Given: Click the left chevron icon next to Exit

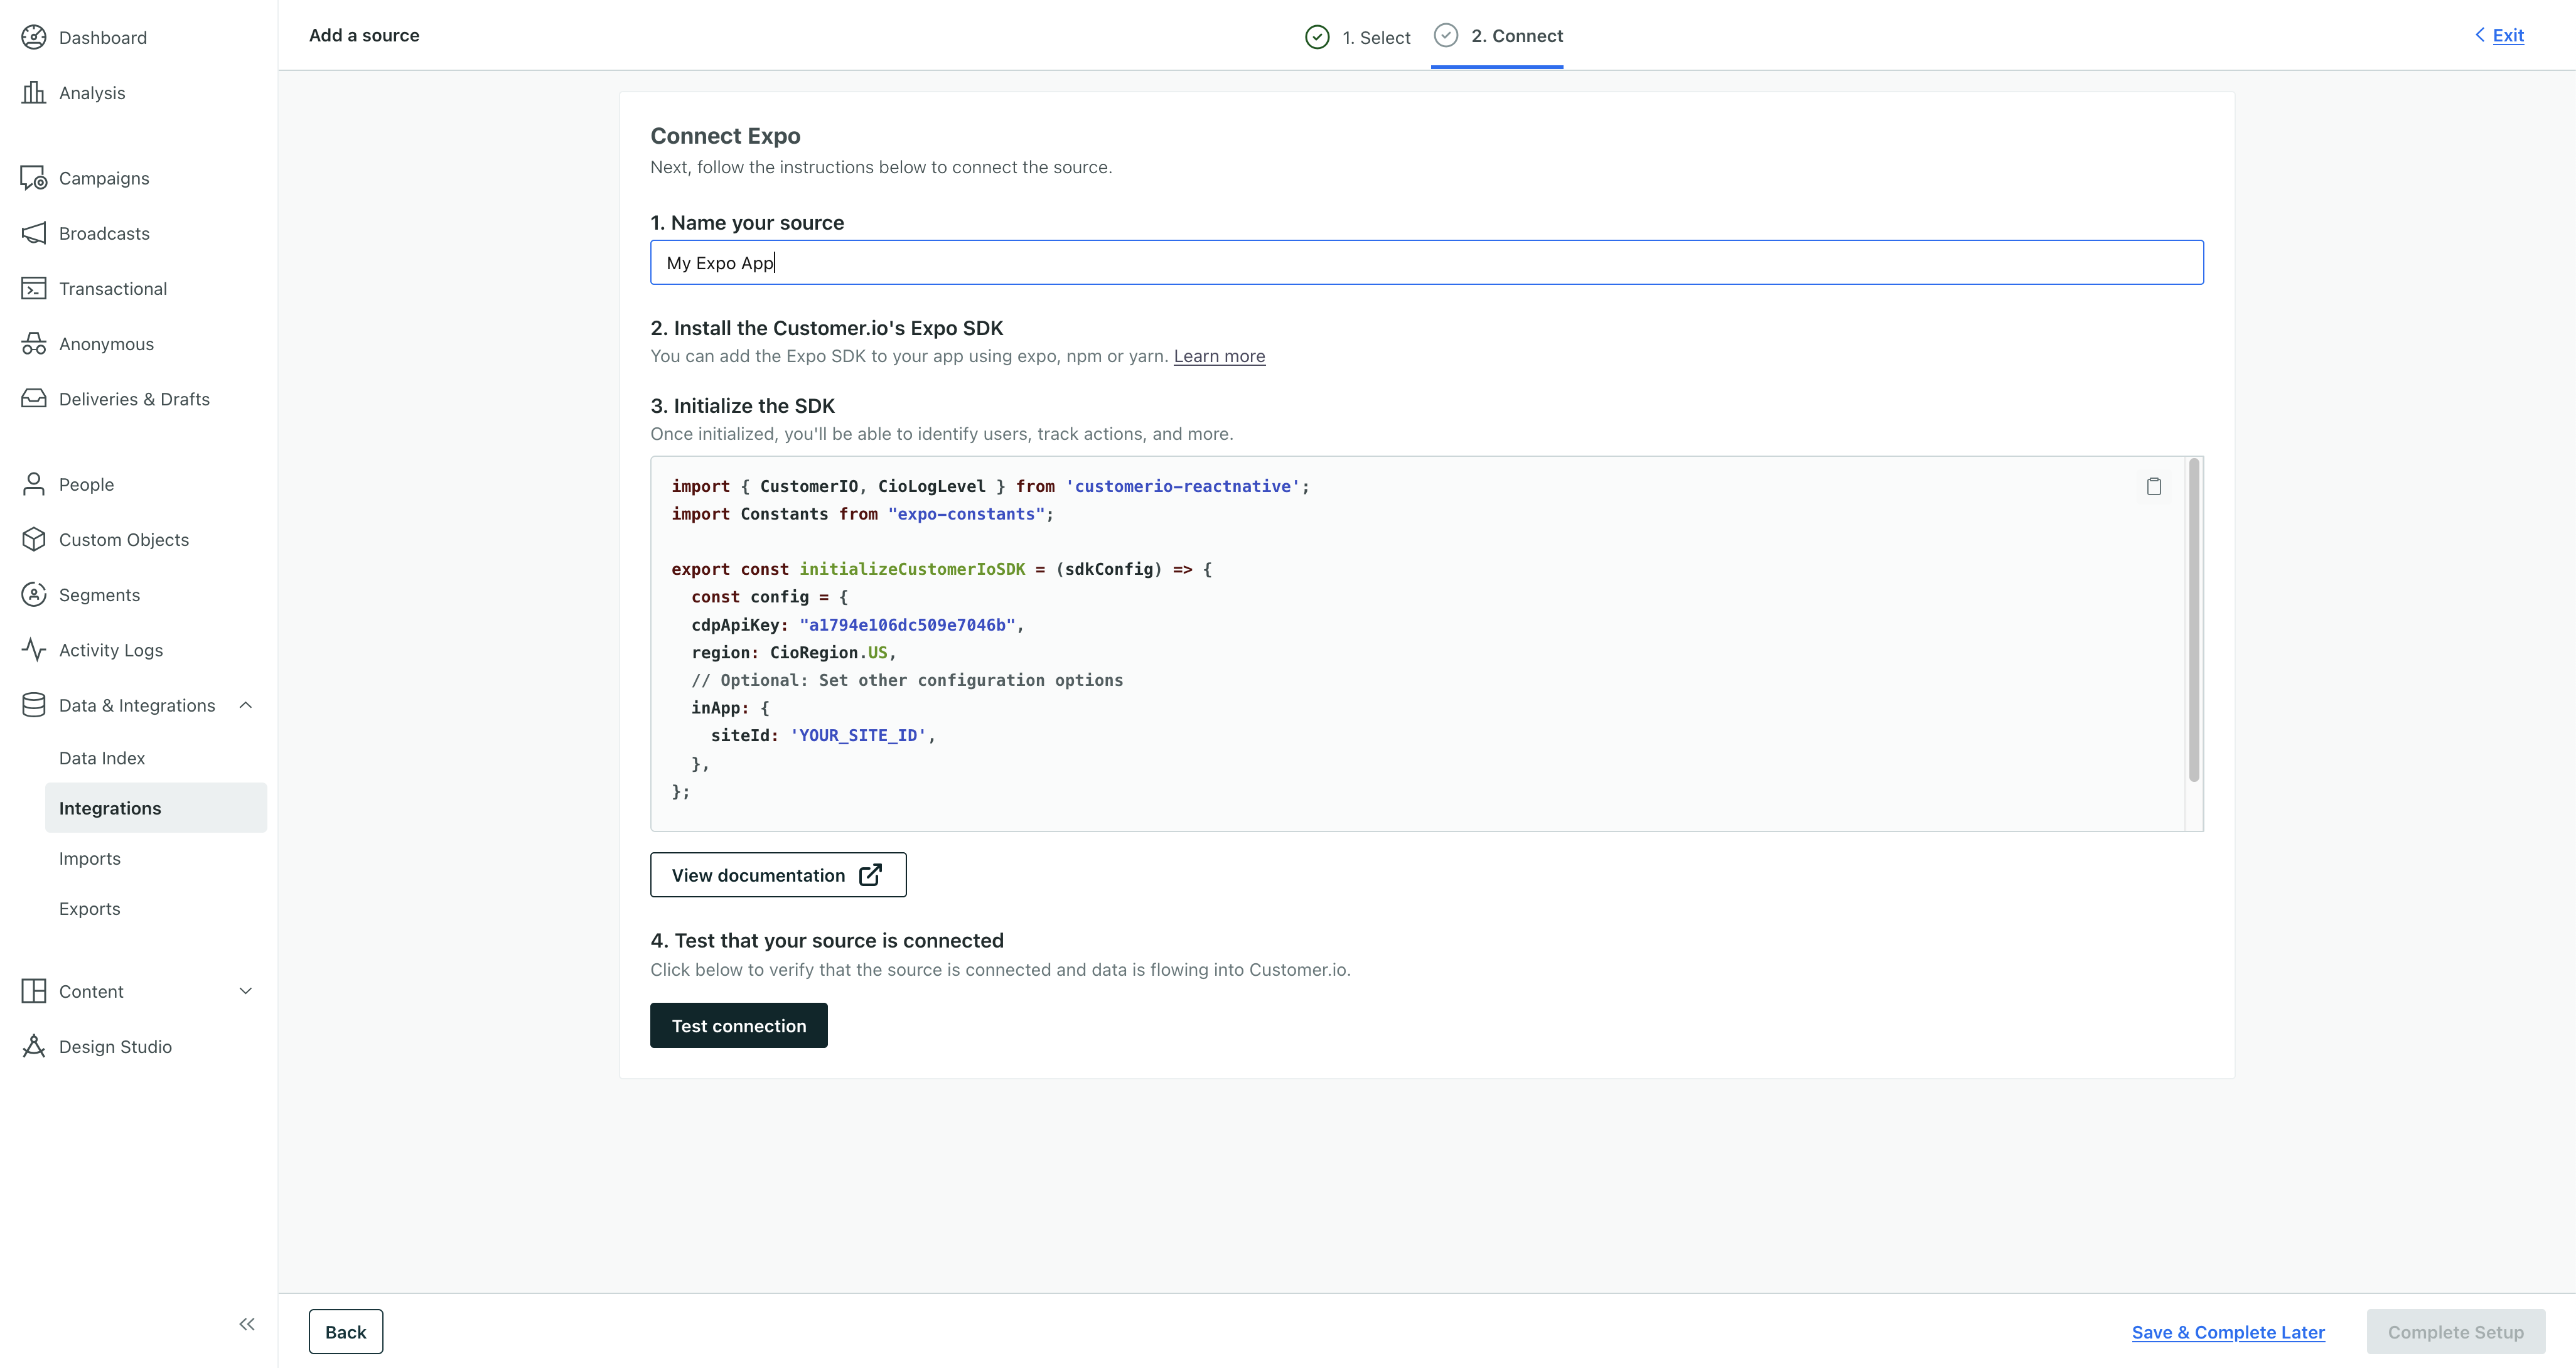Looking at the screenshot, I should click(2479, 35).
